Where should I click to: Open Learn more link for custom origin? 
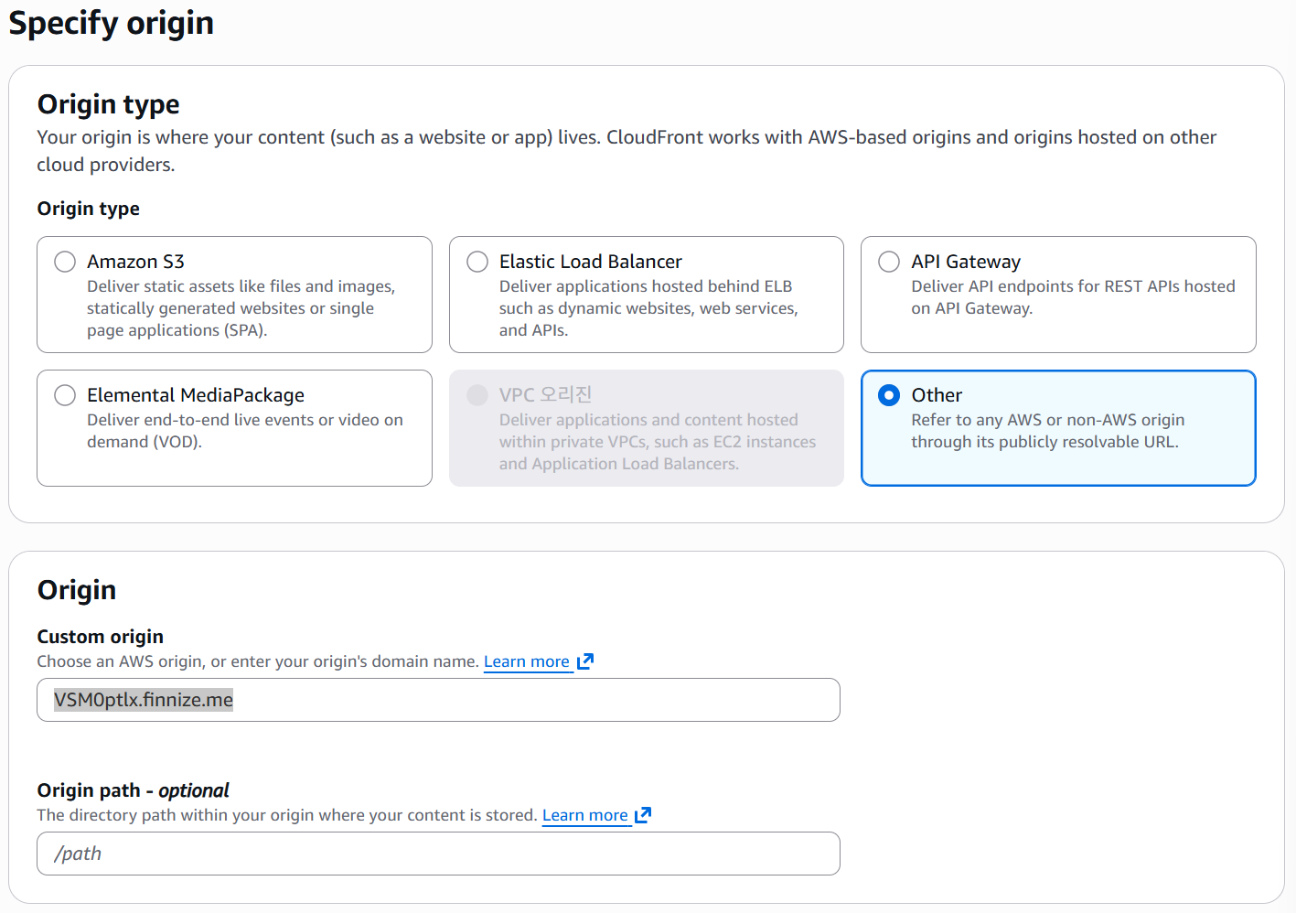526,661
